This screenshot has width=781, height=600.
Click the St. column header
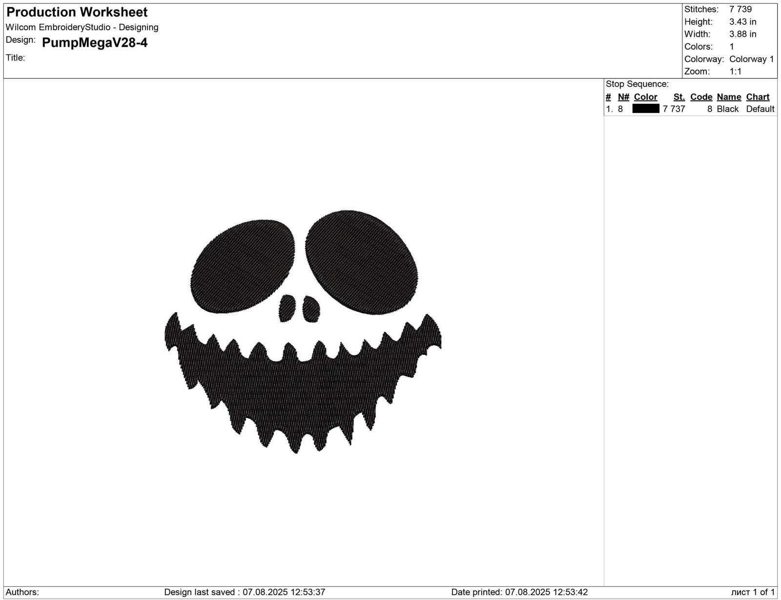point(678,97)
